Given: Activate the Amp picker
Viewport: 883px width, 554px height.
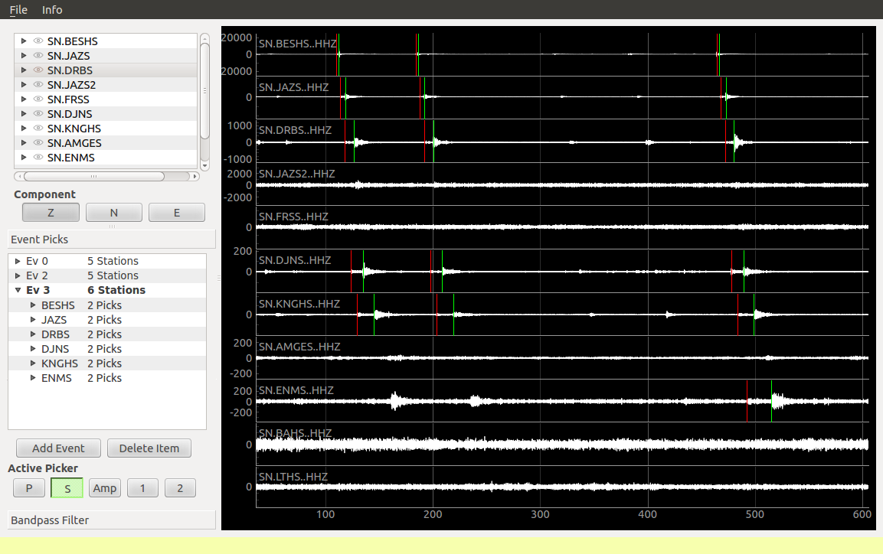Looking at the screenshot, I should pos(105,488).
